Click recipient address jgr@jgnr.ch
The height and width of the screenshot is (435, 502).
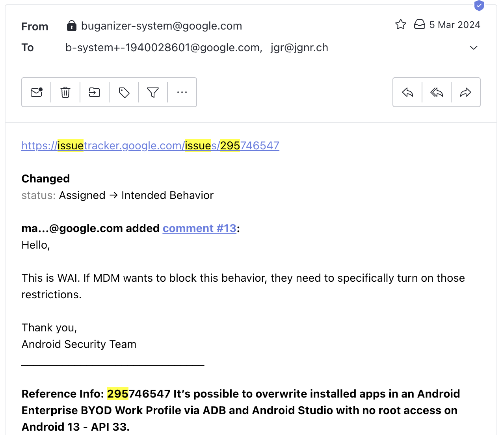tap(299, 47)
